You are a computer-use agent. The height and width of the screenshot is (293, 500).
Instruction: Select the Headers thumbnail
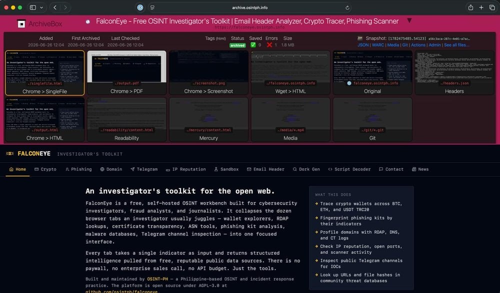pyautogui.click(x=454, y=72)
